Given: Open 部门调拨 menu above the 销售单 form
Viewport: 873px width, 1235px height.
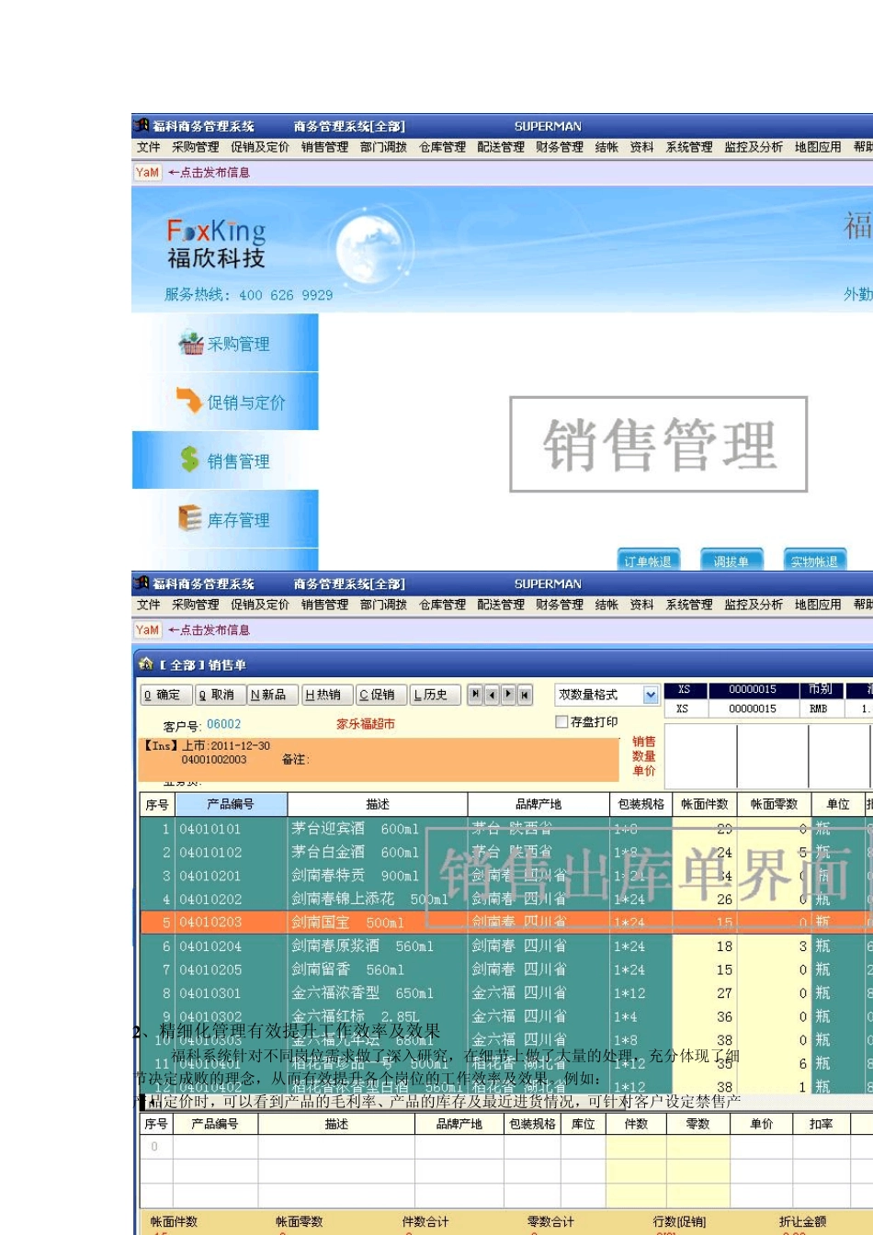Looking at the screenshot, I should pos(384,605).
